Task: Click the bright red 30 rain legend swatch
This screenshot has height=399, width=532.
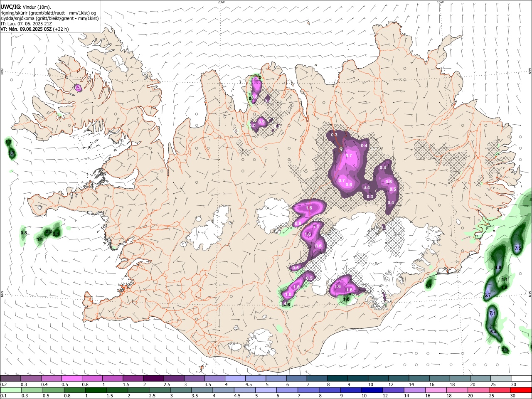Action: [520, 390]
